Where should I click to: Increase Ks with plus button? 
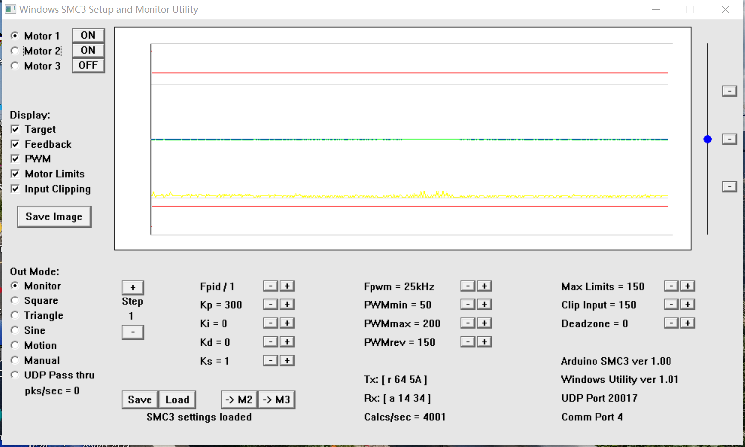click(x=287, y=360)
